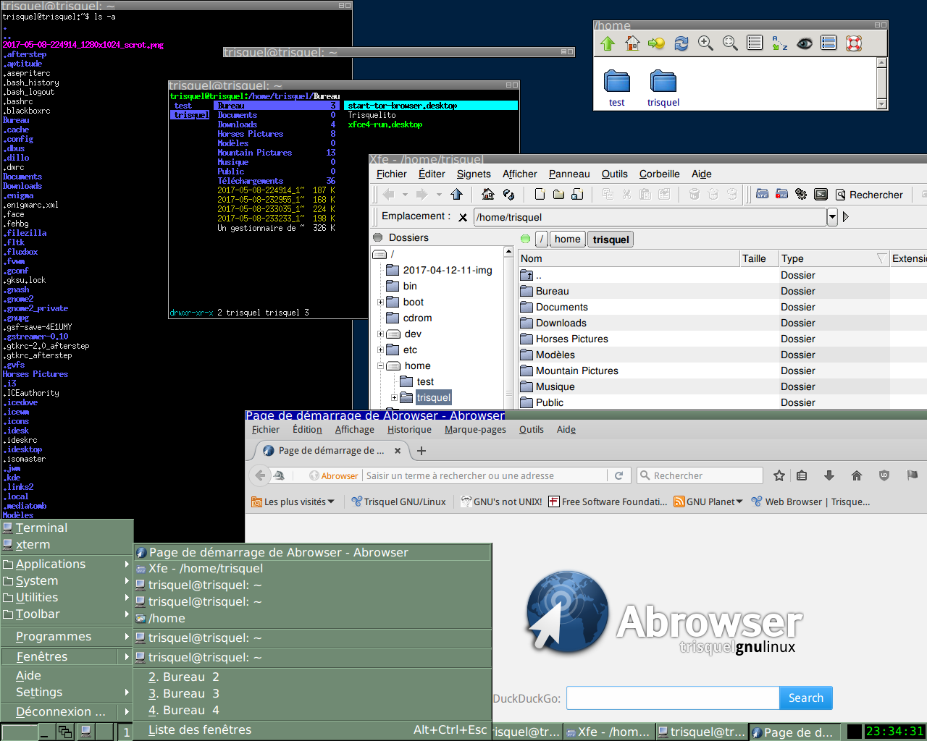This screenshot has width=927, height=741.
Task: Open Applications submenu in desktop menu
Action: 67,564
